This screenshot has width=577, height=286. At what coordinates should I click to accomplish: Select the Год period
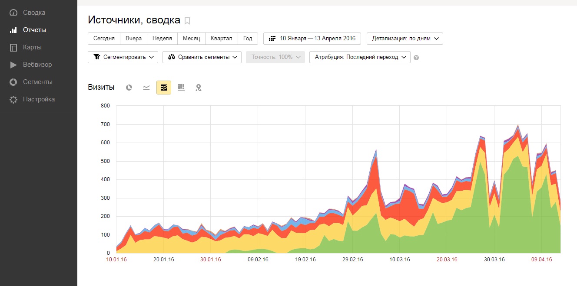[x=248, y=38]
